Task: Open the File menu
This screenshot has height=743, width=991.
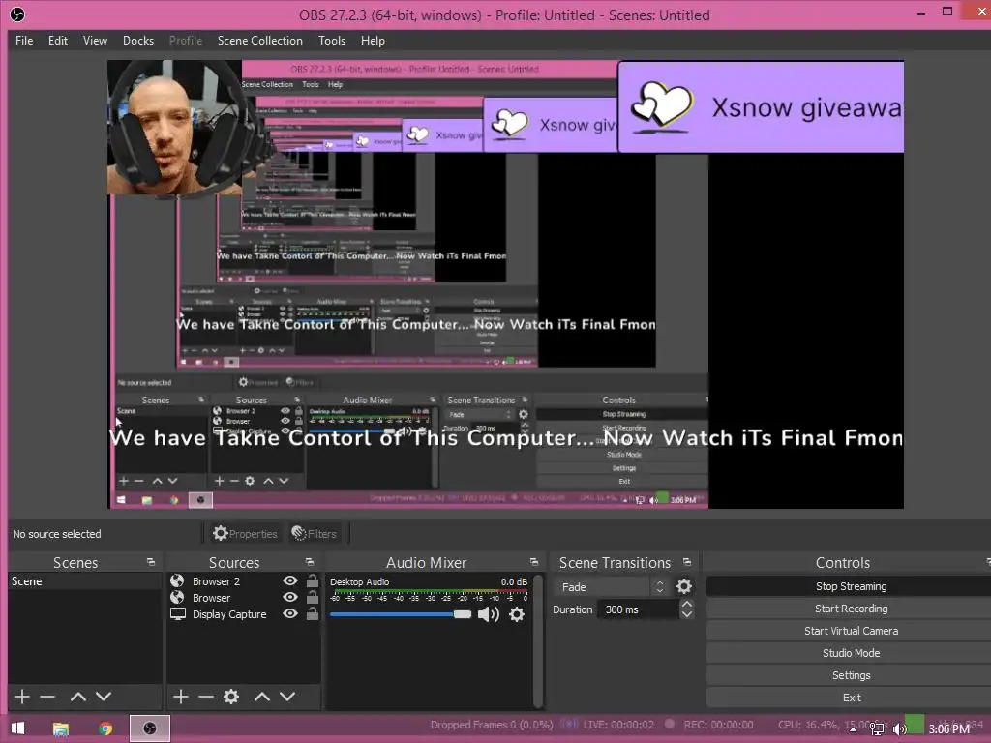Action: (24, 41)
